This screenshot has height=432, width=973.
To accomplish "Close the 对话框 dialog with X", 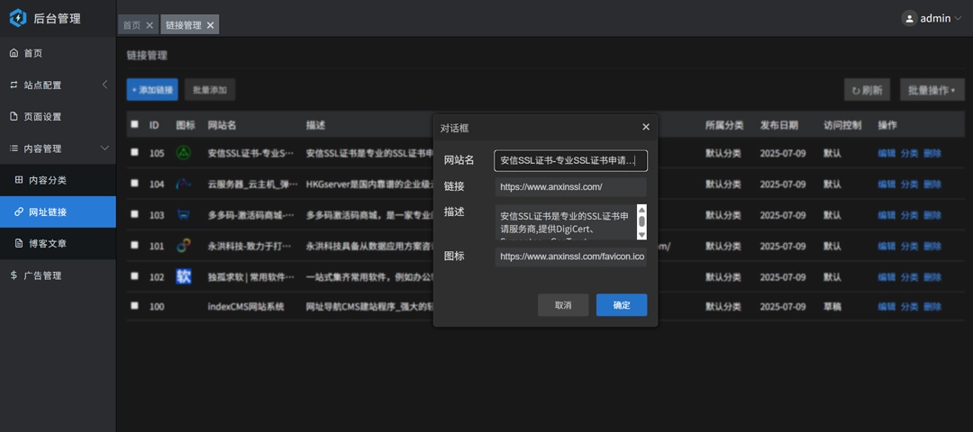I will 645,128.
